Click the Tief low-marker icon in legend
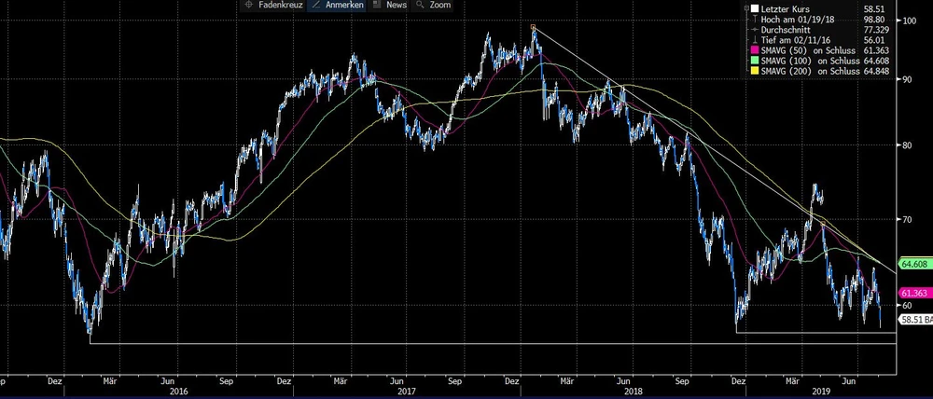Screen dimensions: 933x399 [756, 39]
